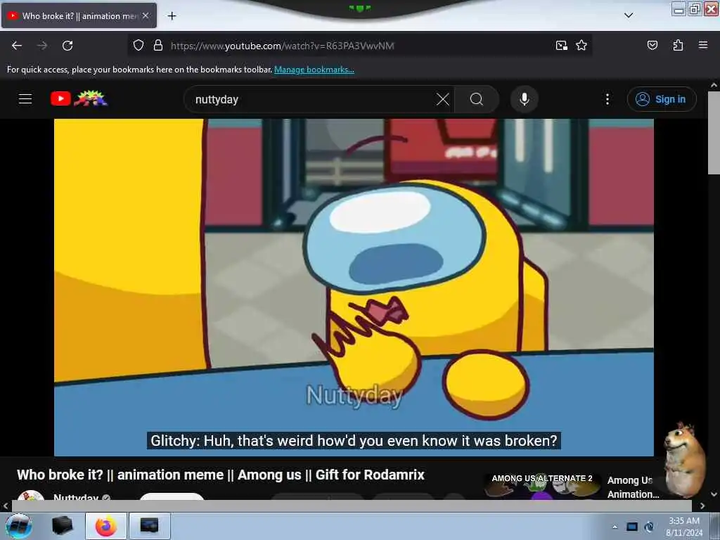
Task: Open the monitor app in the taskbar
Action: [x=149, y=526]
